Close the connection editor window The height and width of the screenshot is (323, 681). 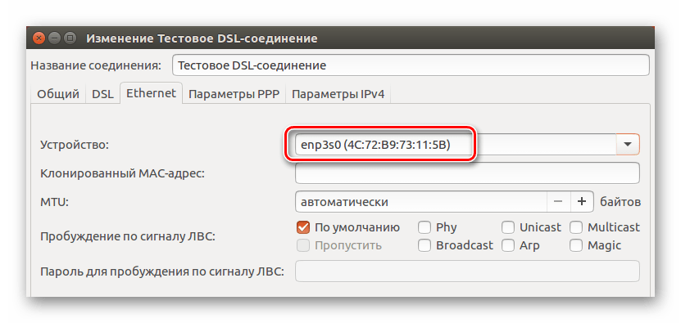click(x=40, y=38)
